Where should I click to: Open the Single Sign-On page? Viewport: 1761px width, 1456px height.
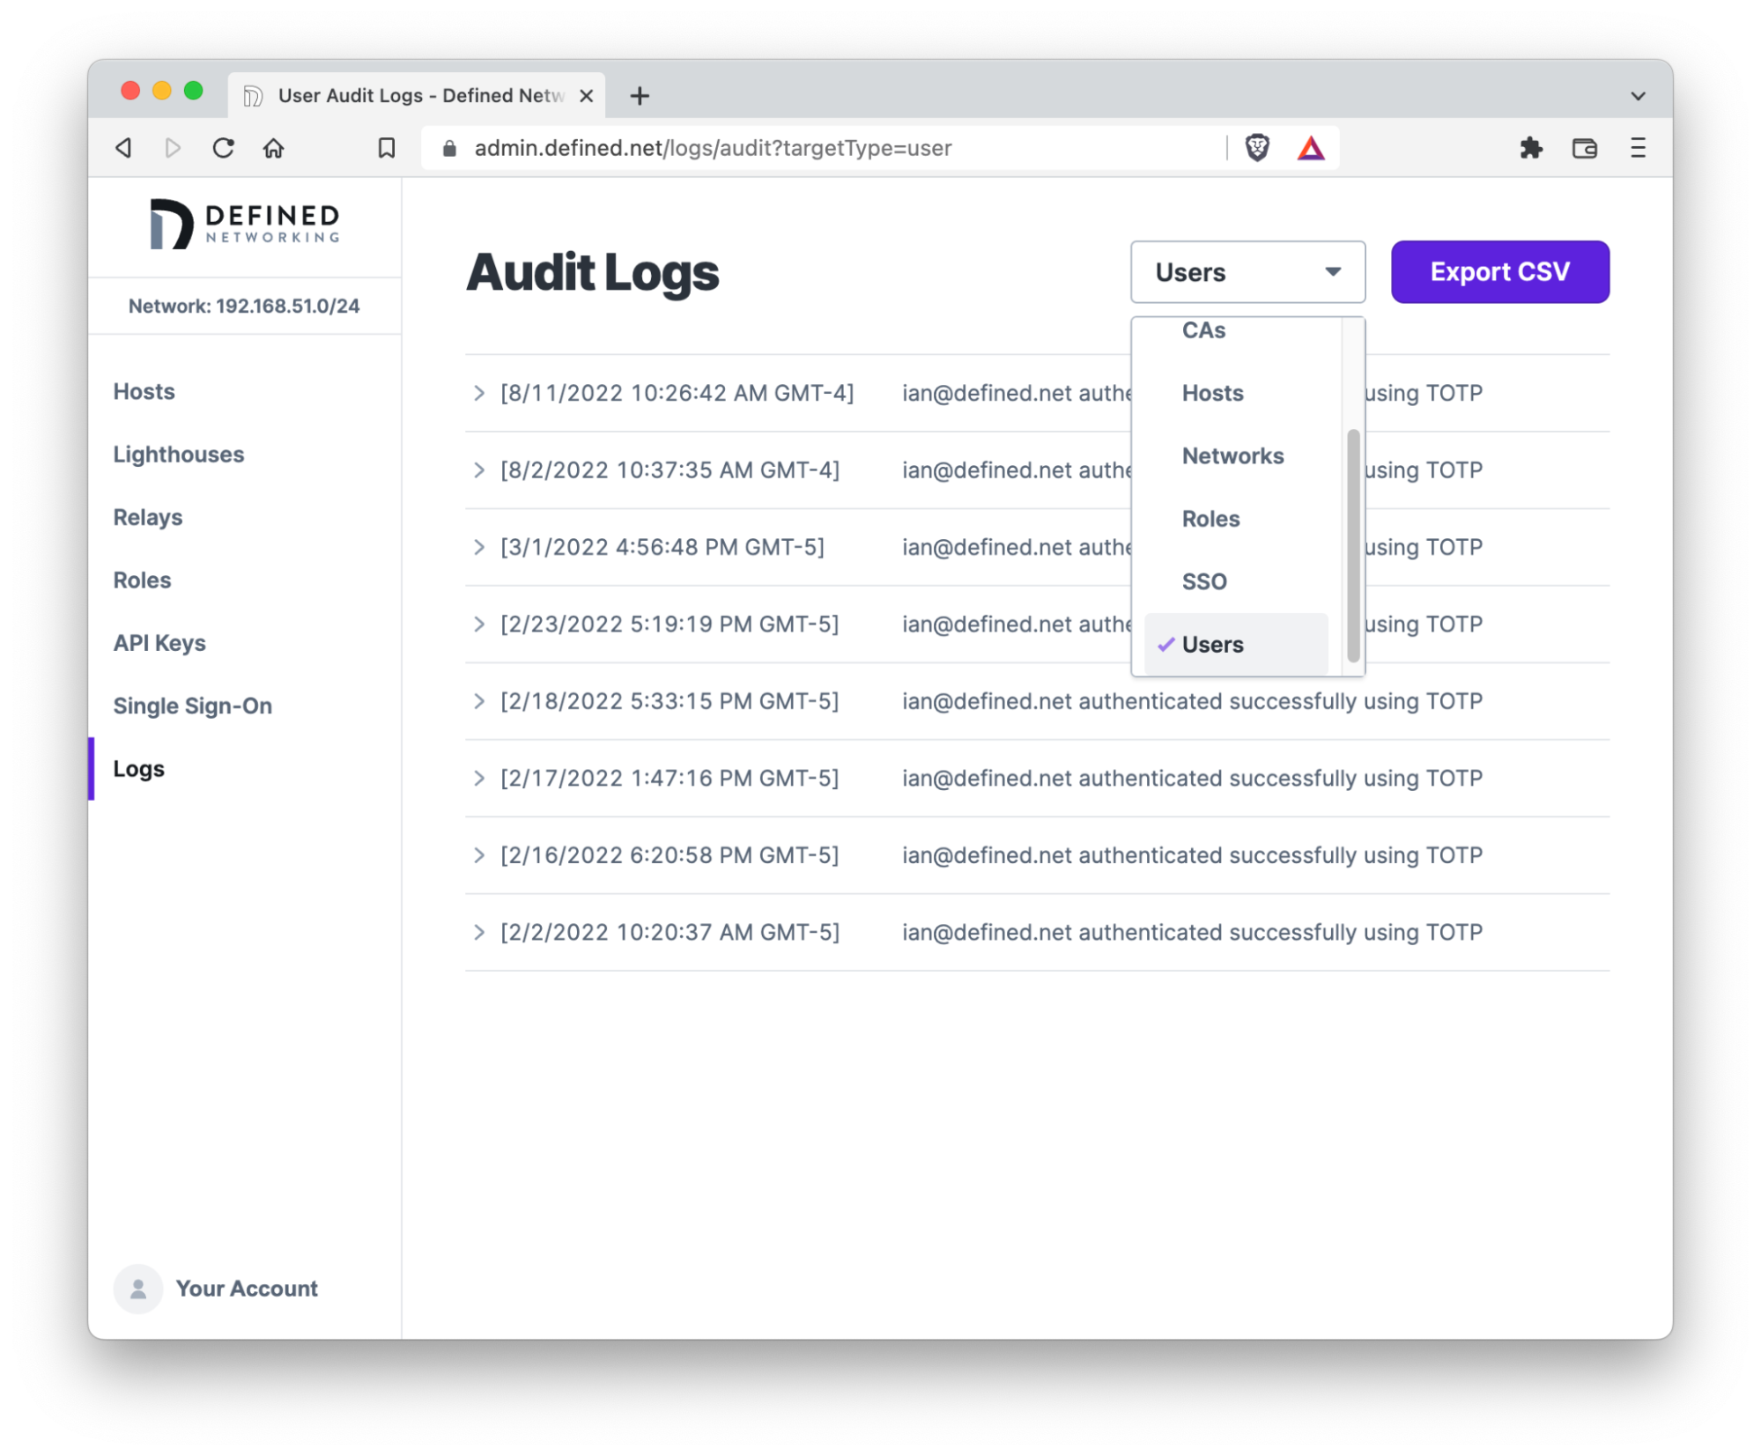192,705
